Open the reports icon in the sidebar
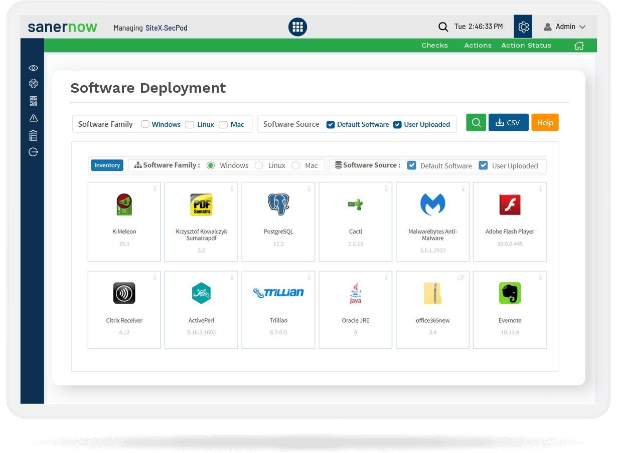 tap(33, 101)
